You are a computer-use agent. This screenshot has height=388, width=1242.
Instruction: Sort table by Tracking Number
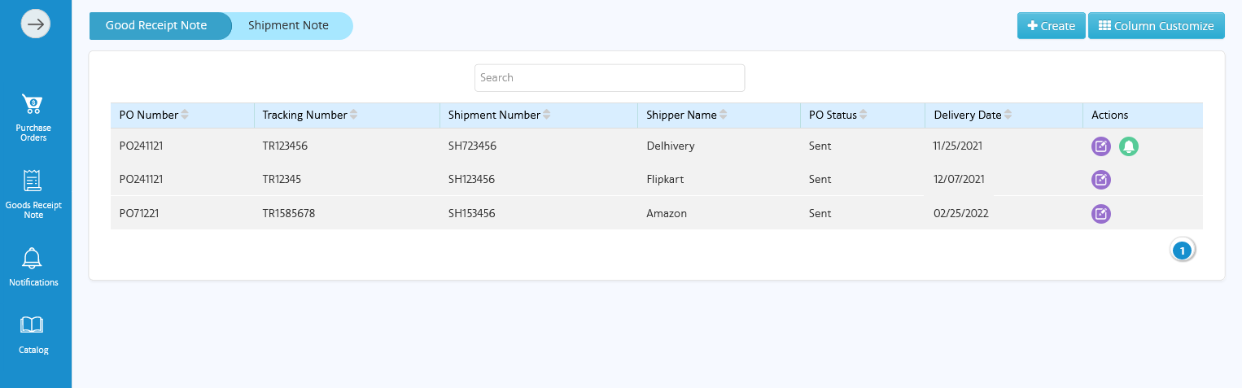click(x=353, y=116)
